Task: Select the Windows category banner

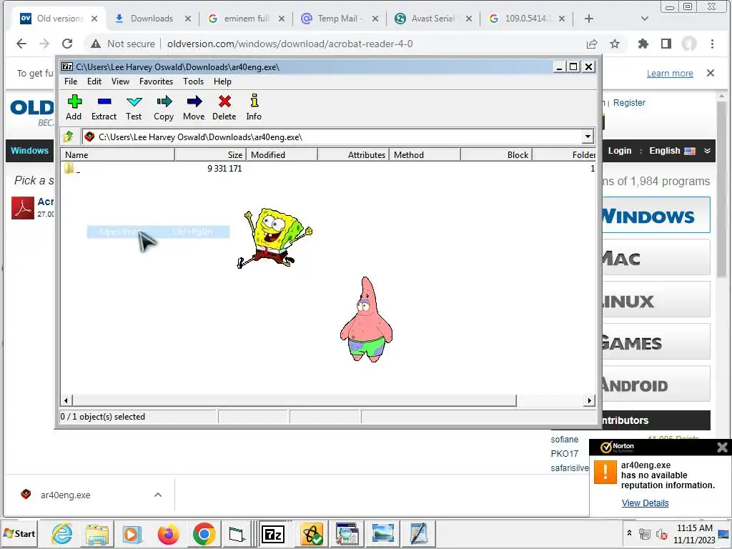Action: pyautogui.click(x=656, y=215)
